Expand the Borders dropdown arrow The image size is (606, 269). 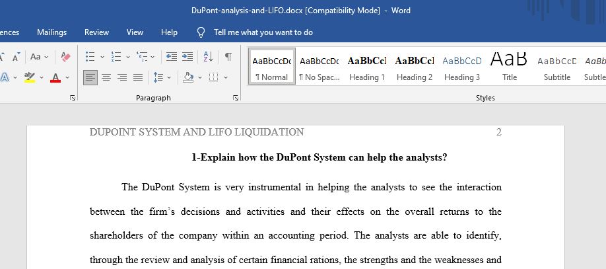(226, 77)
